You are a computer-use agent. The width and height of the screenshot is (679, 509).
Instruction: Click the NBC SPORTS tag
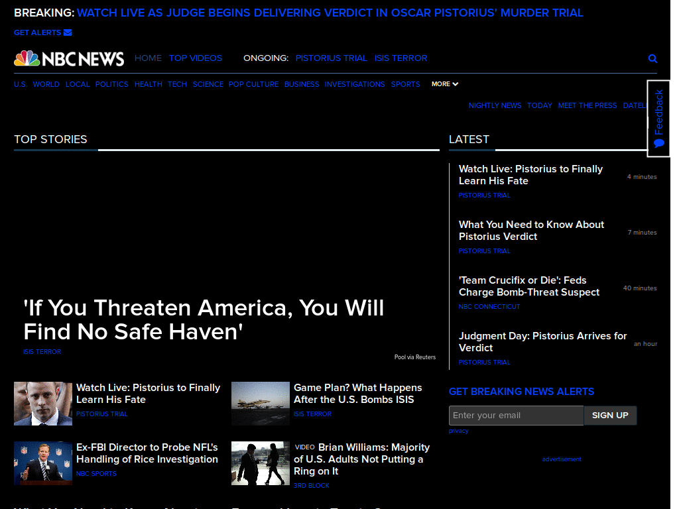(96, 474)
